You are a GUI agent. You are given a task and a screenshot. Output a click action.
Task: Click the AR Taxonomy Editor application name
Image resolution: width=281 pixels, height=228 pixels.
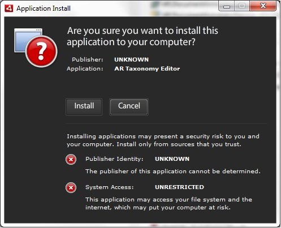tap(147, 69)
